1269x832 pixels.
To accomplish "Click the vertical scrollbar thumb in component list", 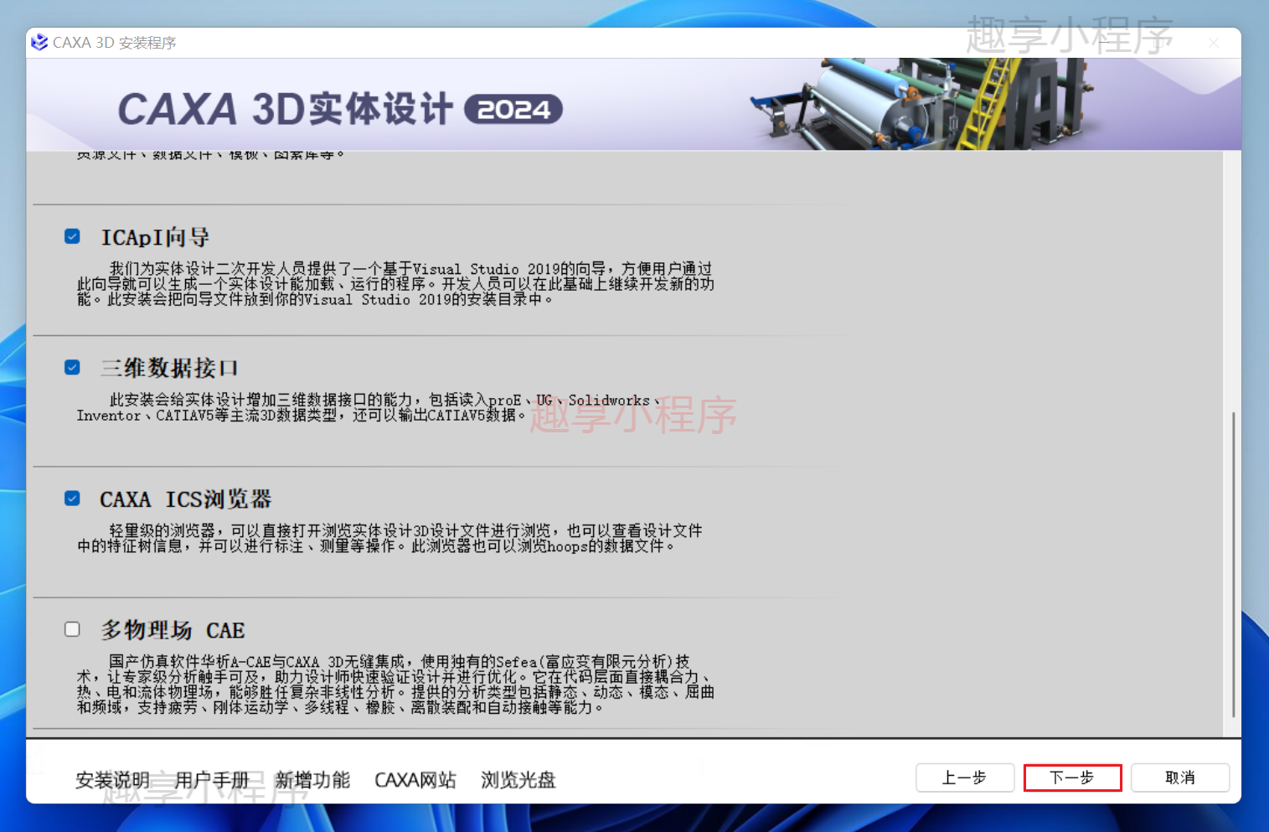I will (1234, 564).
